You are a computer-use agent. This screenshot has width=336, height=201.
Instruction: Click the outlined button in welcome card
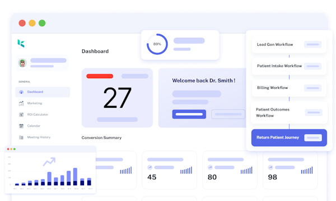228,114
